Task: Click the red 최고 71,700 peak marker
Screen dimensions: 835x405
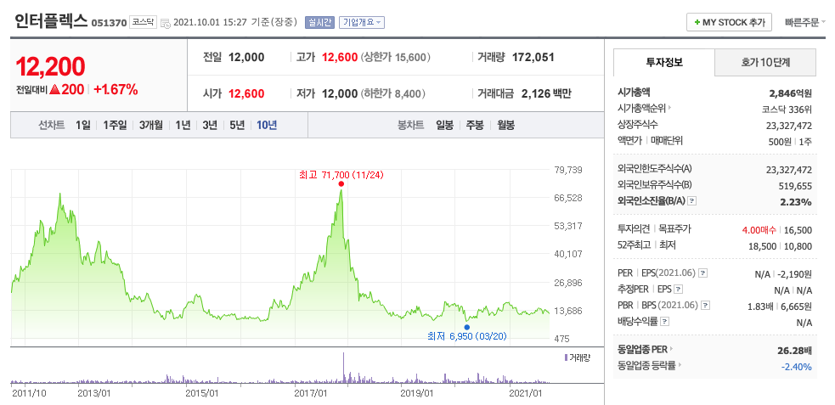Action: click(341, 183)
